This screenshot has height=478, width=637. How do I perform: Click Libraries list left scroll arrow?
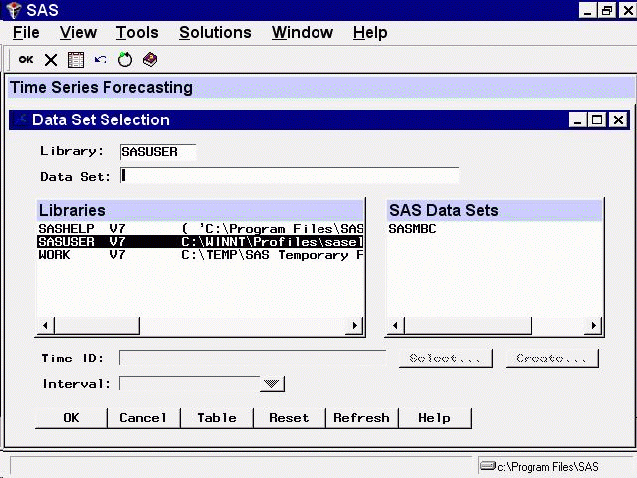pyautogui.click(x=46, y=326)
